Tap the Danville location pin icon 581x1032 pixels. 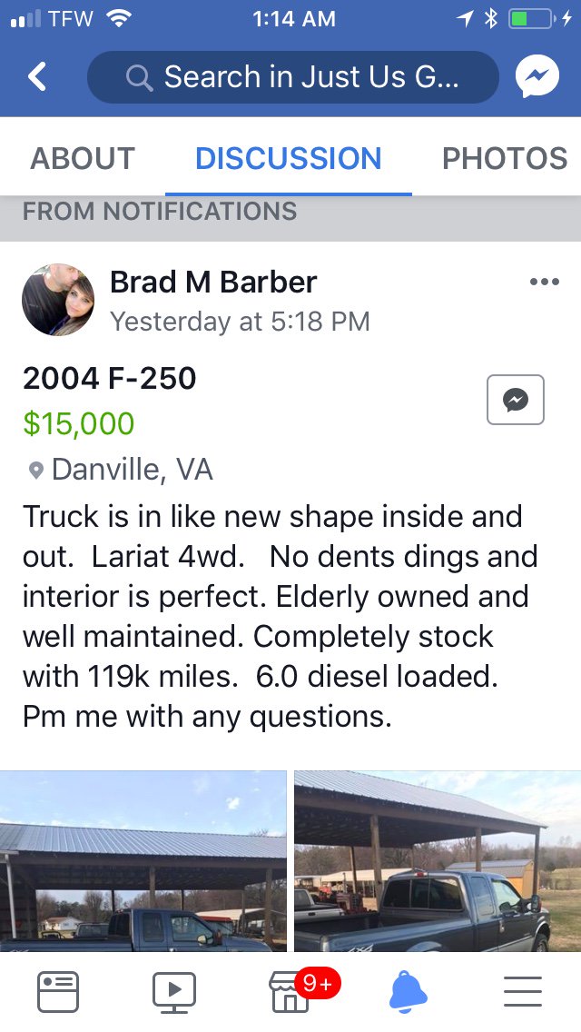[36, 470]
